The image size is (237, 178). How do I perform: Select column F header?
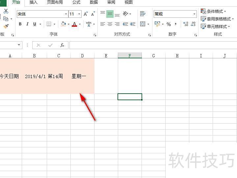pyautogui.click(x=130, y=56)
